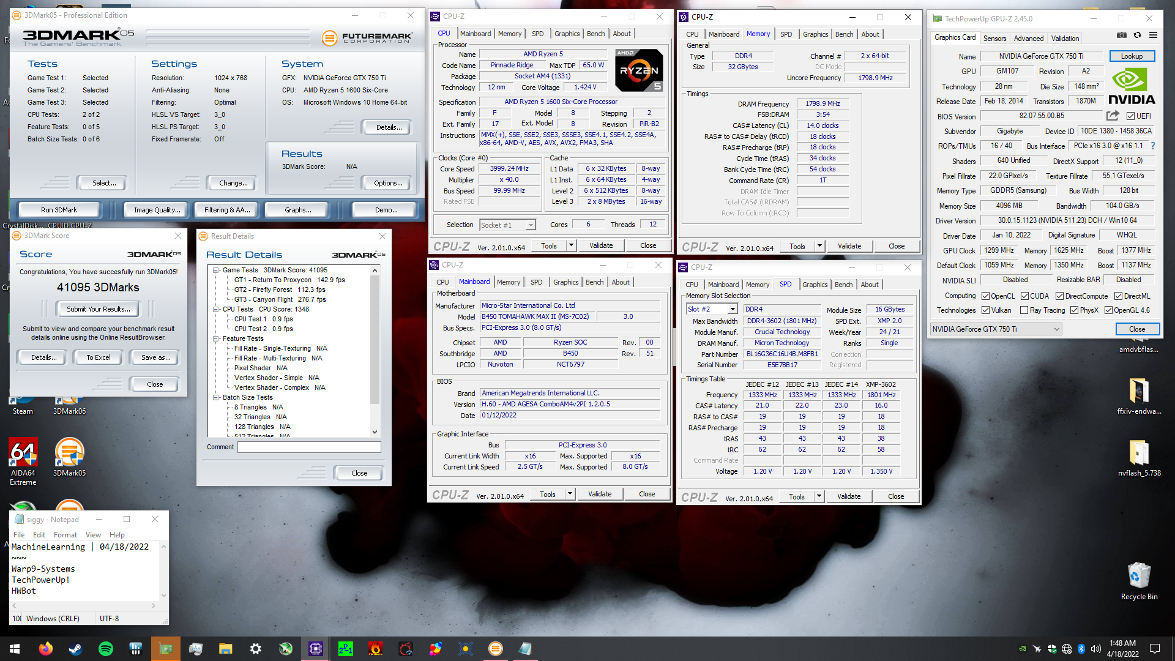Image resolution: width=1175 pixels, height=661 pixels.
Task: Click the Notepad taskbar icon
Action: 525,649
